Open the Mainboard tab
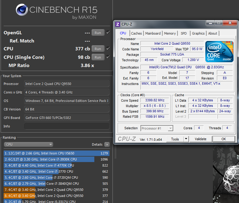Image resolution: width=239 pixels, height=203 pixels. click(x=153, y=33)
